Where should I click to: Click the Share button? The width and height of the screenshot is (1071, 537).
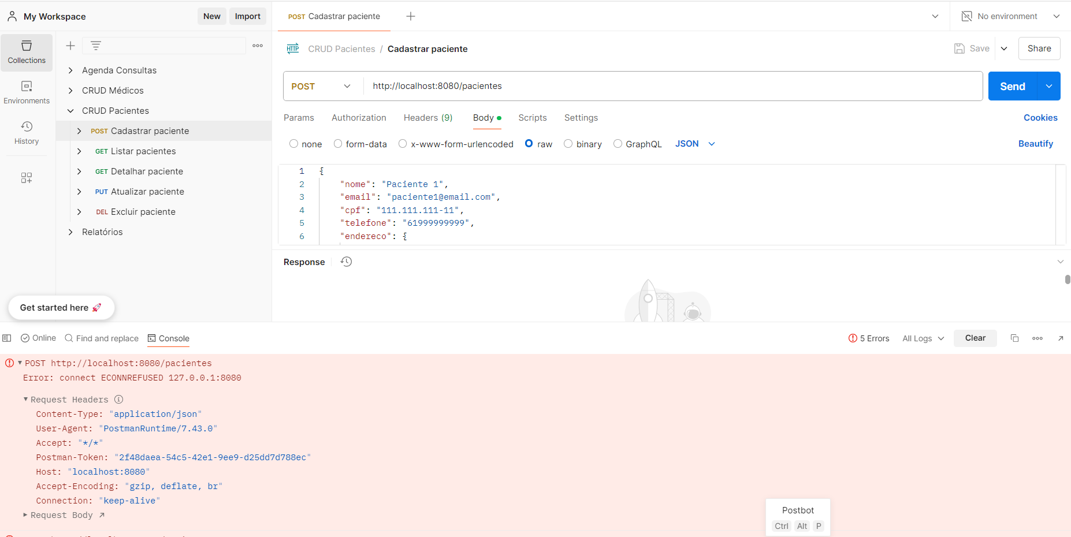1039,49
